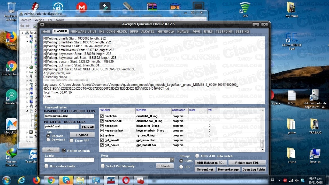The height and width of the screenshot is (185, 329).
Task: Enable Select Port Manually checkbox
Action: [103, 166]
